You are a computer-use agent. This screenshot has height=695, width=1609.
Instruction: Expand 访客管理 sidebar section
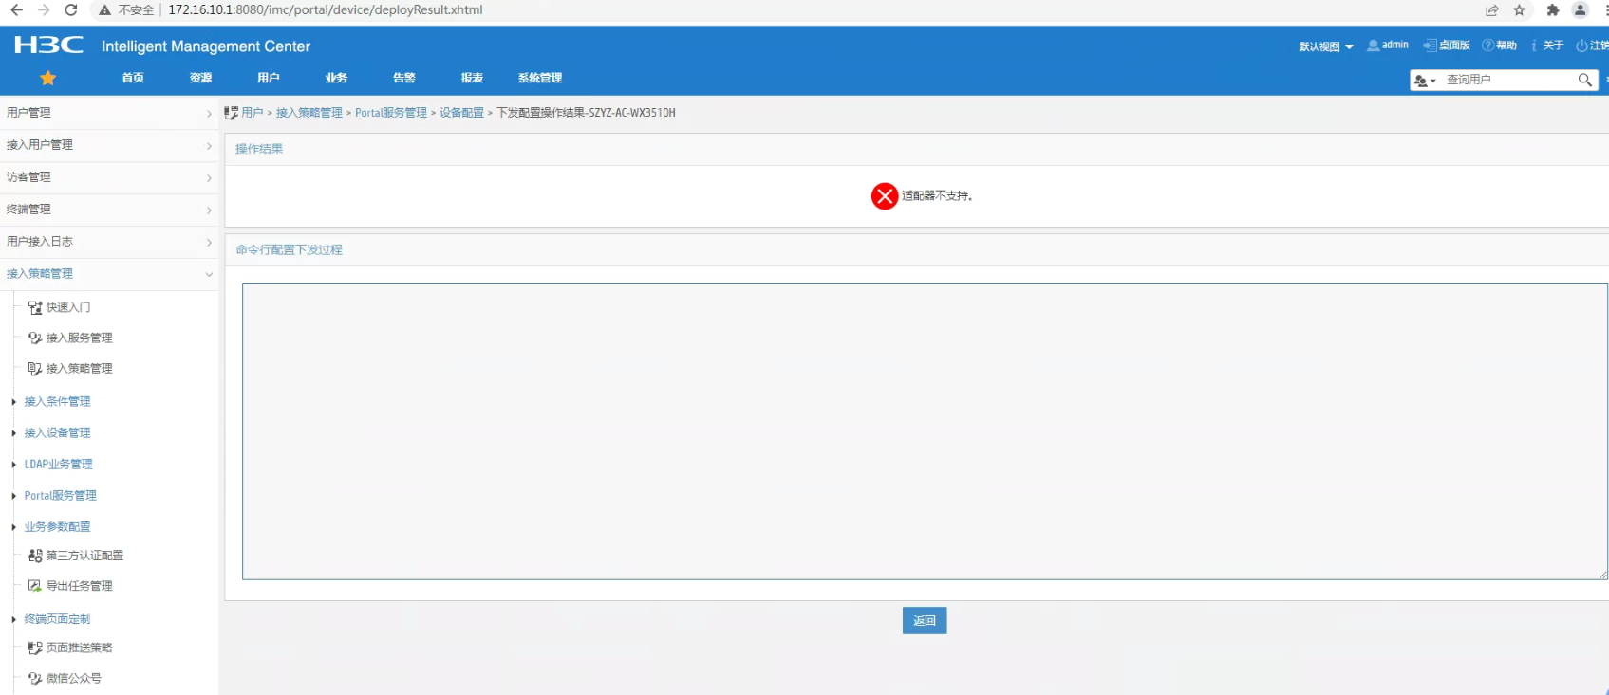coord(109,177)
